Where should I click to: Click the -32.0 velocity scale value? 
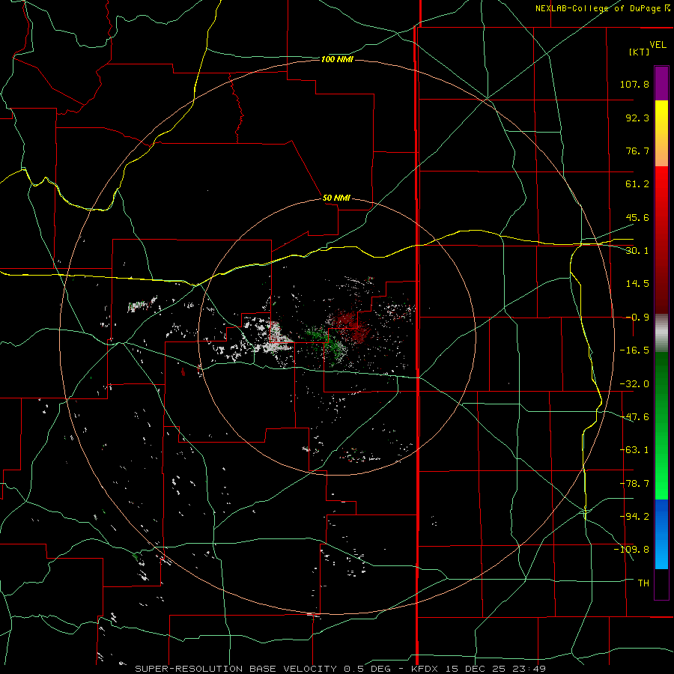[634, 384]
